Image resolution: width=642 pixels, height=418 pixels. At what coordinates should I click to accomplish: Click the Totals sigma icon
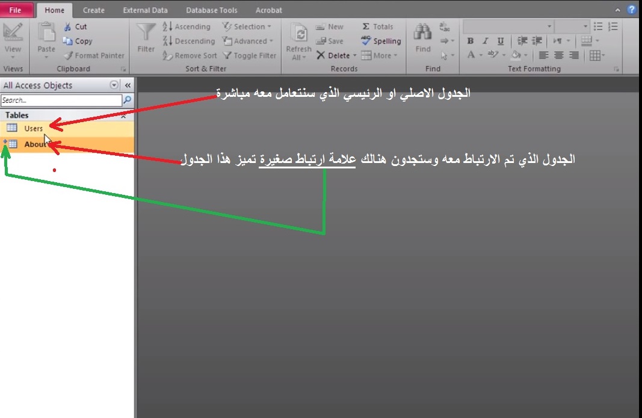pyautogui.click(x=366, y=26)
